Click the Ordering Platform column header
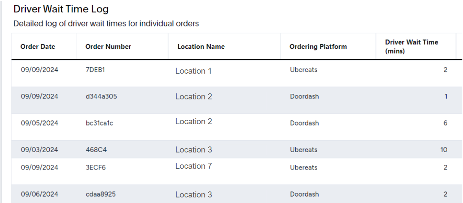Screen dimensions: 463x203 pyautogui.click(x=318, y=47)
